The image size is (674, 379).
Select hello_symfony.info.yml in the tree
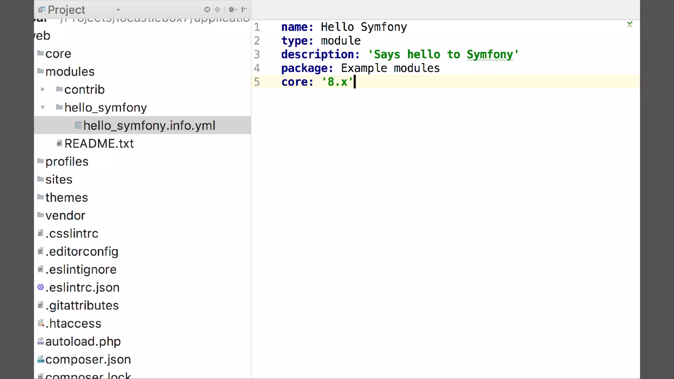pos(149,126)
